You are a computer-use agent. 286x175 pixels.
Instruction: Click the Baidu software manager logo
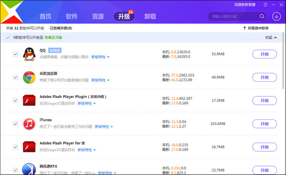(x=12, y=12)
